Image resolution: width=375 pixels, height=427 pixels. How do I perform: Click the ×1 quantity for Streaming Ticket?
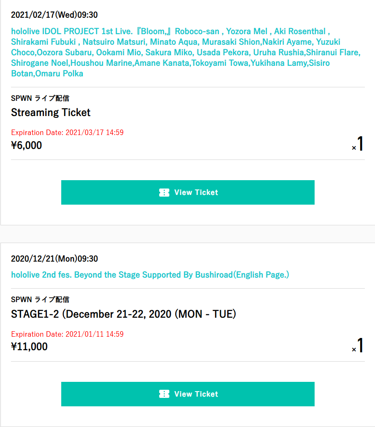358,144
